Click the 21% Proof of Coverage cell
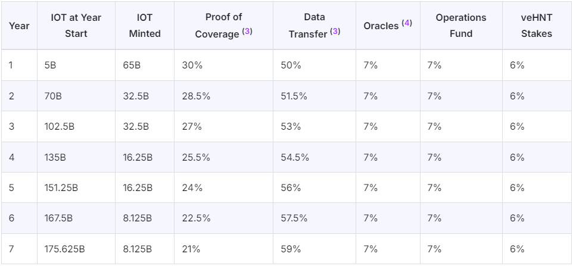 click(x=191, y=249)
